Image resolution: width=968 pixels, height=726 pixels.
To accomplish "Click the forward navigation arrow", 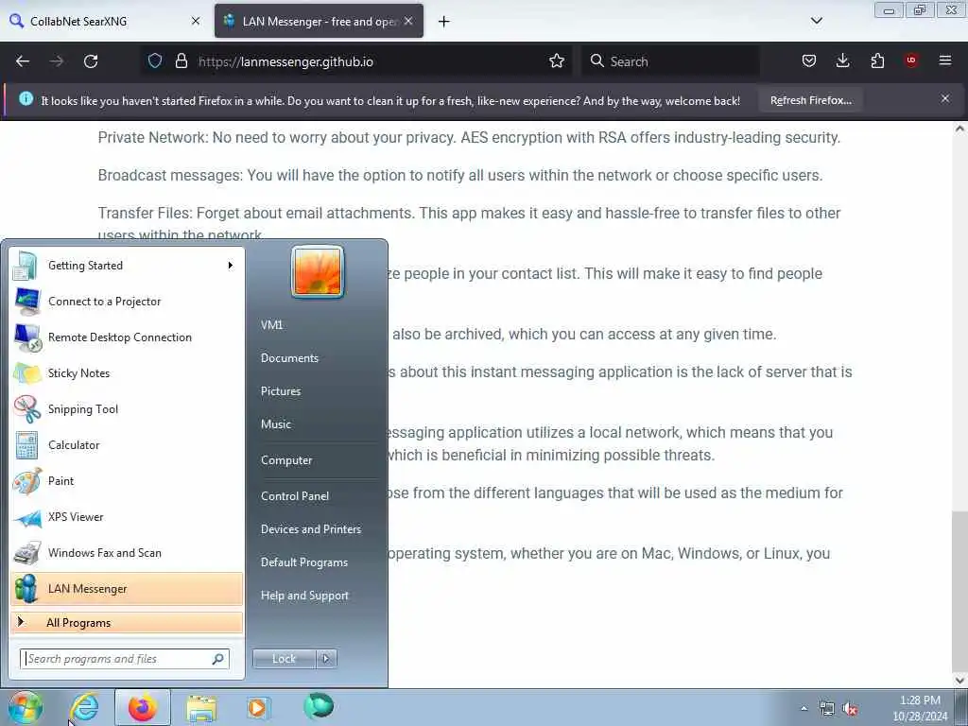I will tap(57, 61).
